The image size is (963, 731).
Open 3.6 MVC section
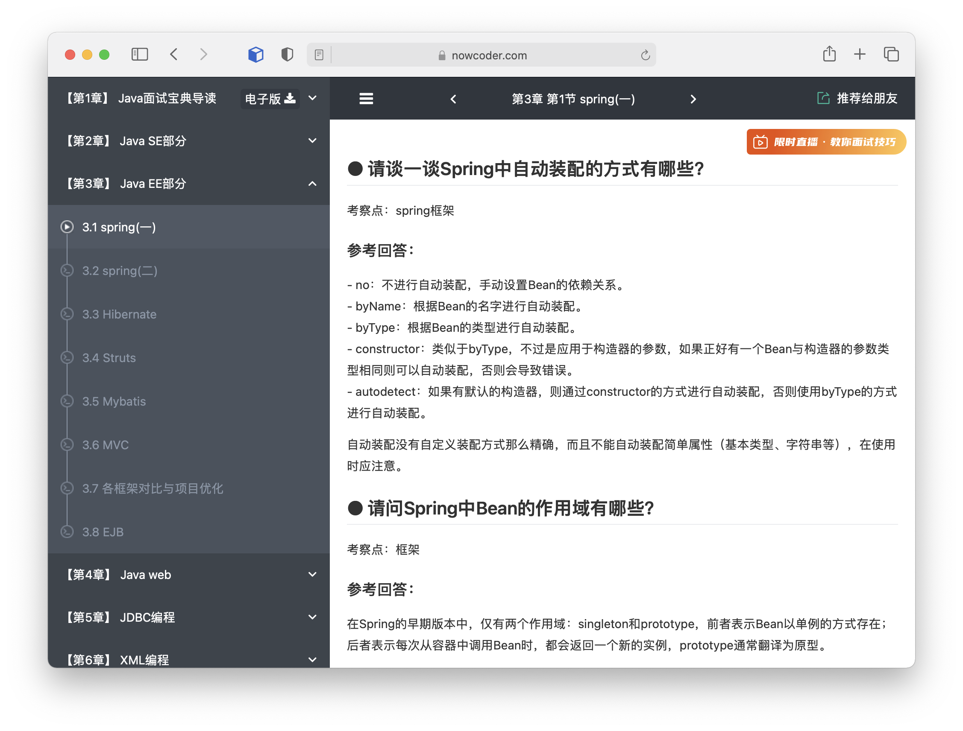tap(189, 444)
